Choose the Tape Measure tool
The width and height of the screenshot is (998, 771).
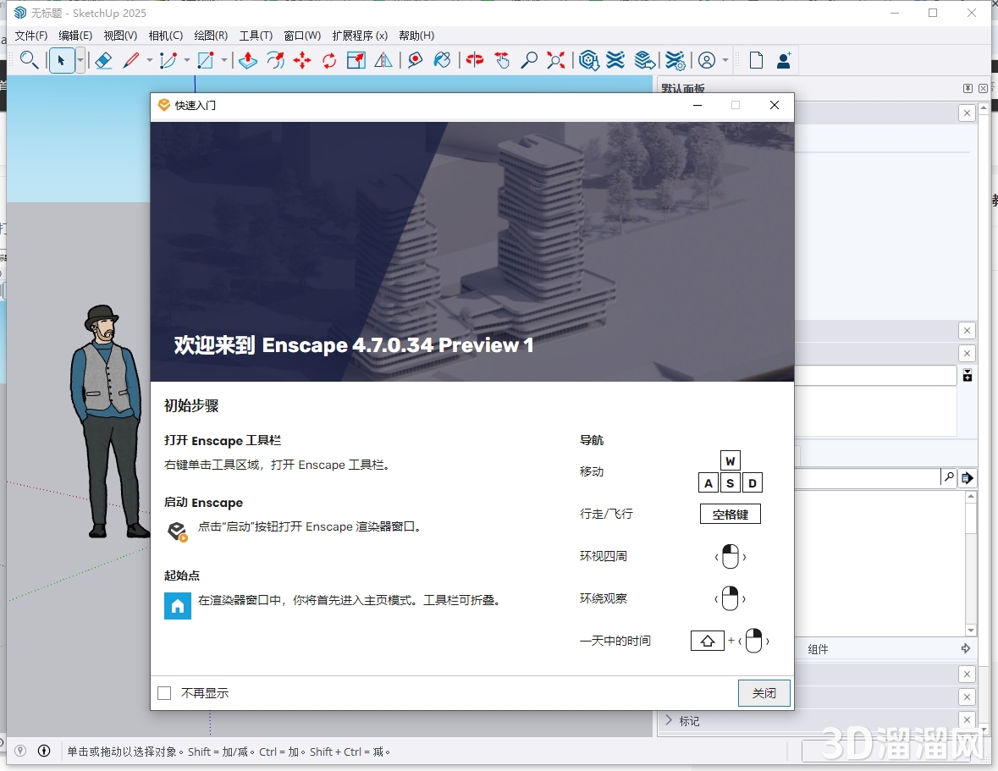(x=415, y=60)
